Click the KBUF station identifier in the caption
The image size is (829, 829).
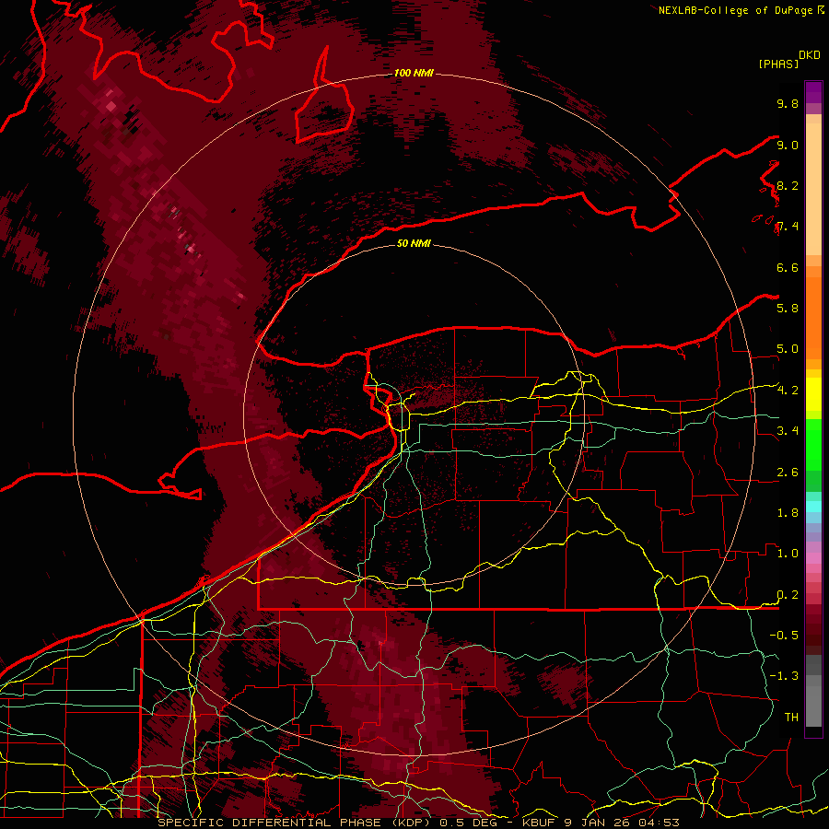tap(538, 823)
